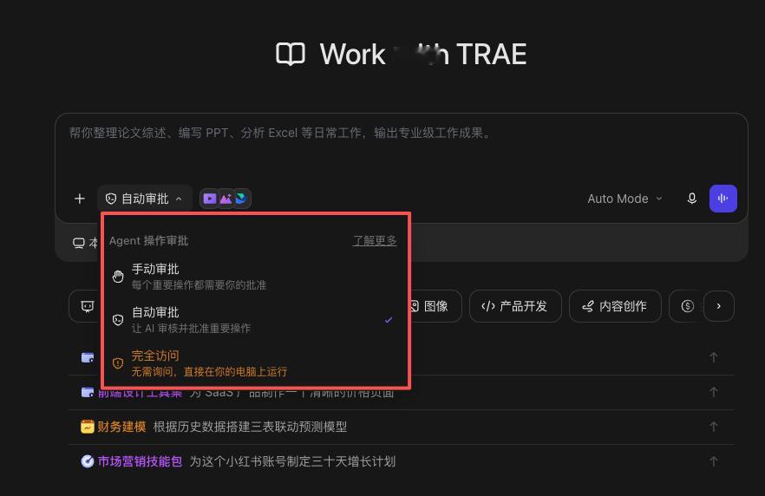Click the up arrow on 前端设计工具集 row
Viewport: 765px width, 496px height.
[x=713, y=392]
